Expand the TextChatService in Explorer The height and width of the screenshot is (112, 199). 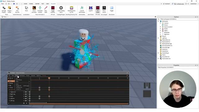point(158,58)
